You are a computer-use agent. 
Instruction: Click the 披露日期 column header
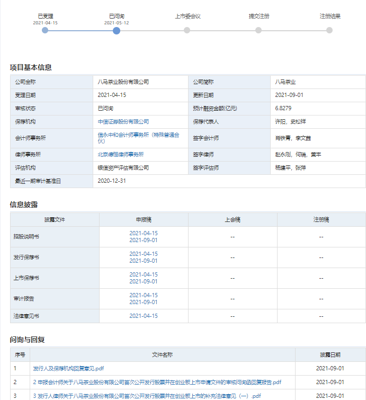point(331,354)
